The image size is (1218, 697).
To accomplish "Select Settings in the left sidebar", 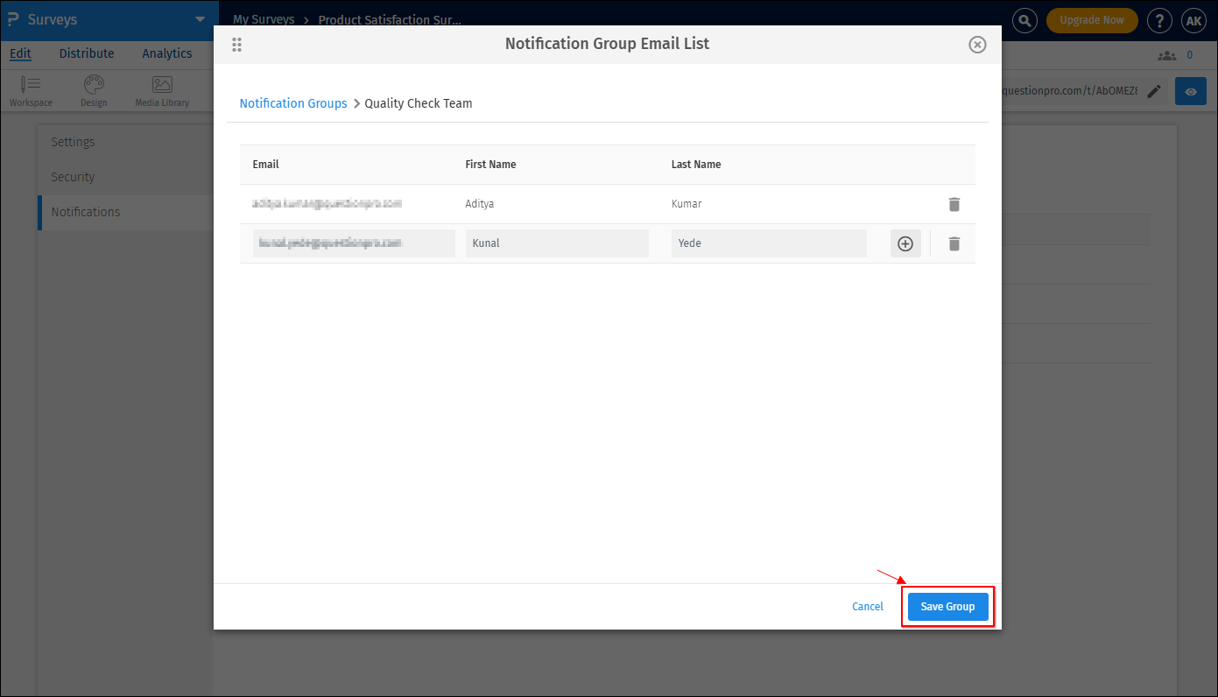I will coord(73,142).
